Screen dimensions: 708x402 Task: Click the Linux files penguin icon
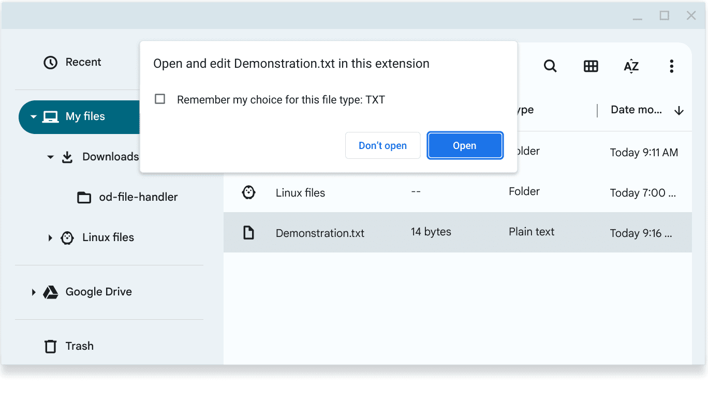pyautogui.click(x=67, y=237)
